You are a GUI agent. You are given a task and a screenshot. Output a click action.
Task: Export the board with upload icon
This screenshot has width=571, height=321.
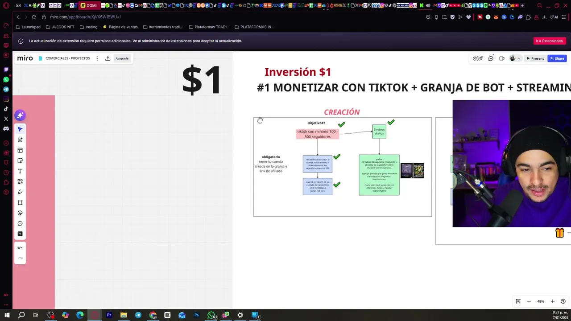108,58
